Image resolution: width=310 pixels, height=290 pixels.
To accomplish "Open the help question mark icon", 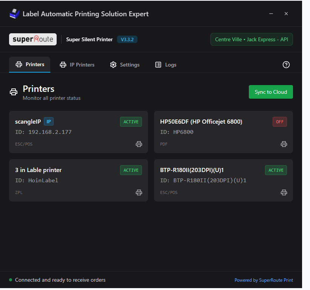I will 286,65.
